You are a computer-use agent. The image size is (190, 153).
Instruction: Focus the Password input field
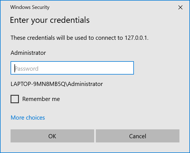pos(72,68)
